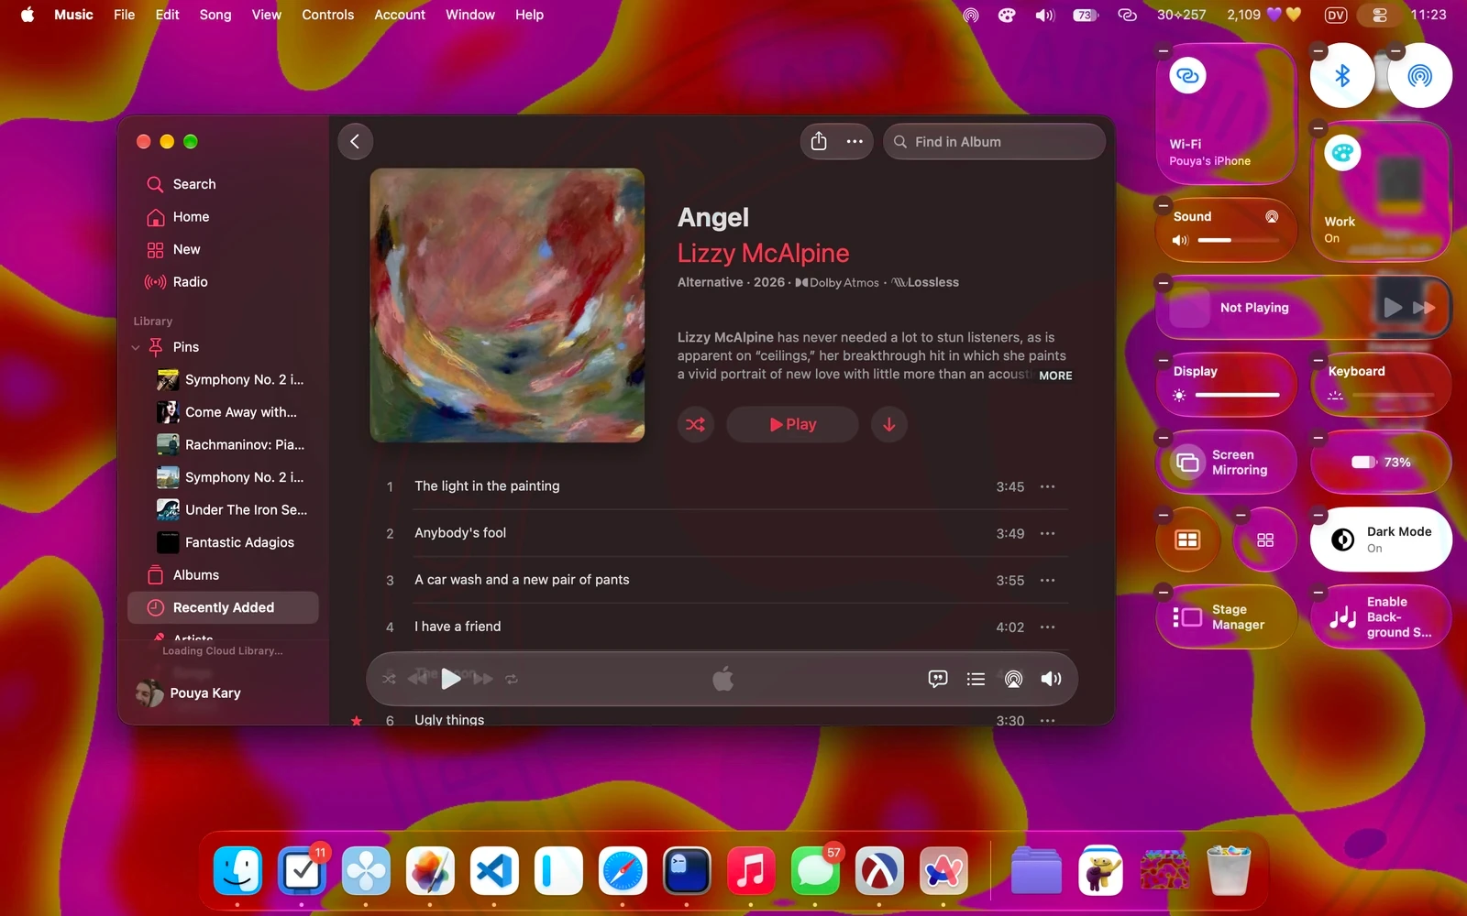Viewport: 1467px width, 916px height.
Task: Open options for Anybody's fool track
Action: 1047,533
